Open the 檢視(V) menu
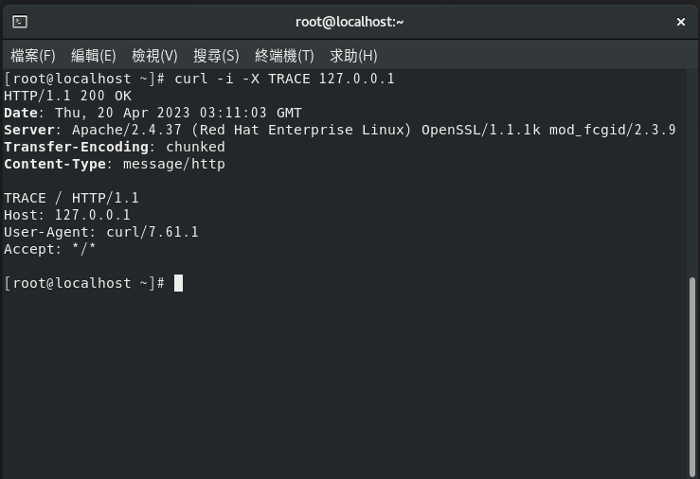This screenshot has height=479, width=700. (x=154, y=56)
